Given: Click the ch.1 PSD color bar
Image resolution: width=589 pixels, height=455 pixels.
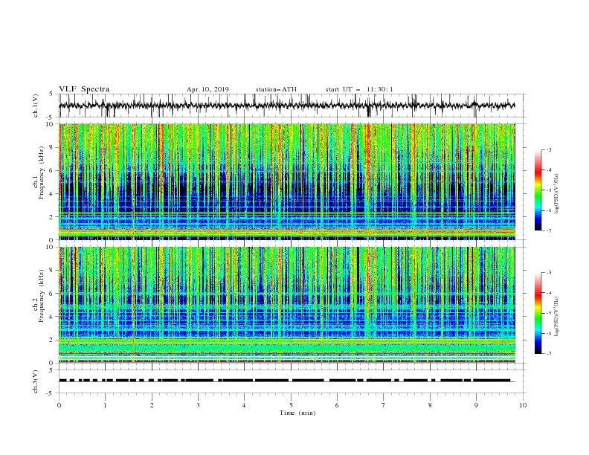Looking at the screenshot, I should point(538,190).
